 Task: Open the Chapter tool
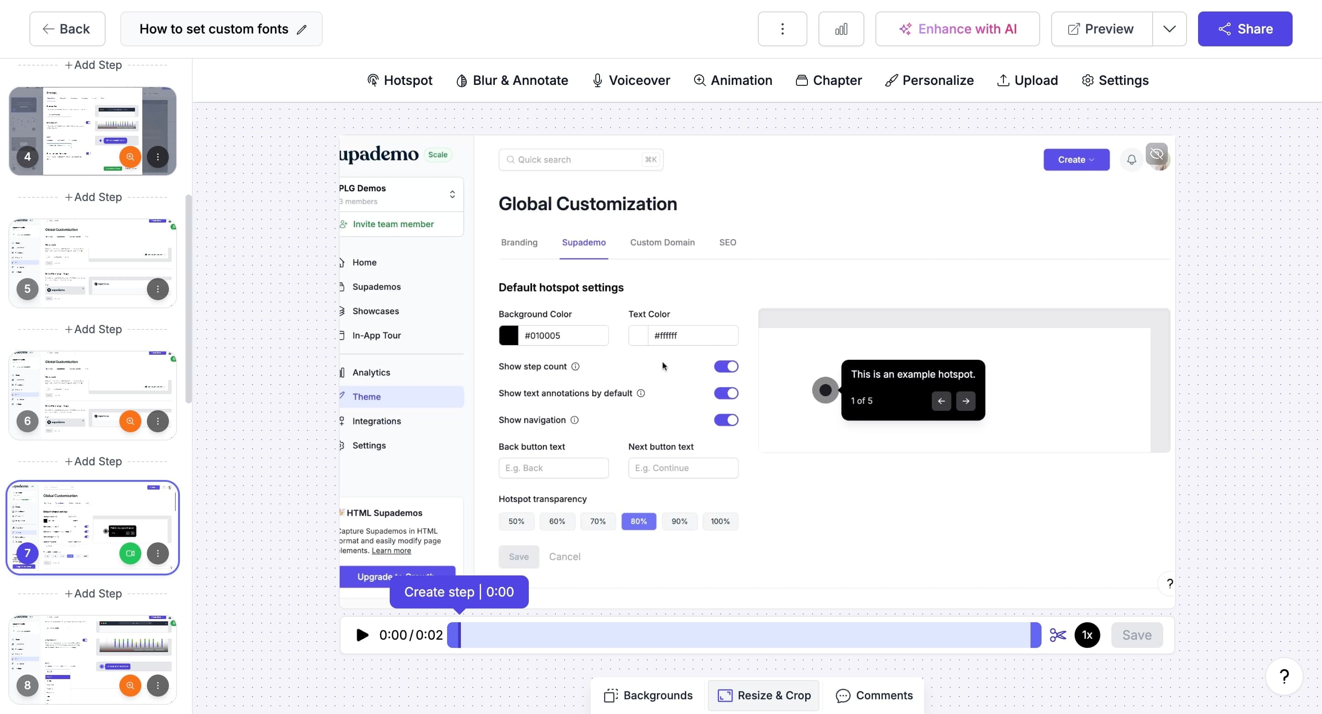tap(828, 80)
